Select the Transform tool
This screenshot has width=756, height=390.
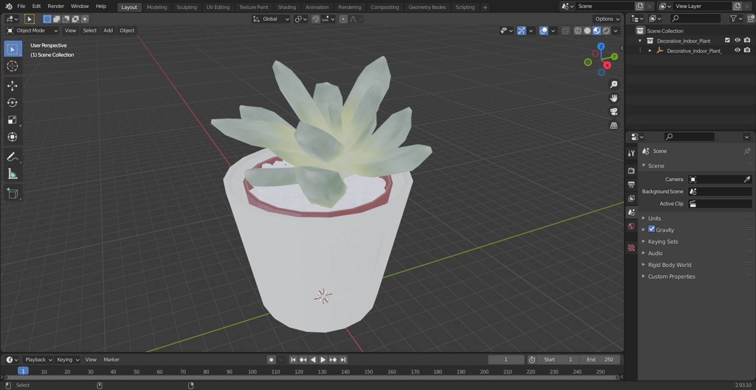(13, 137)
